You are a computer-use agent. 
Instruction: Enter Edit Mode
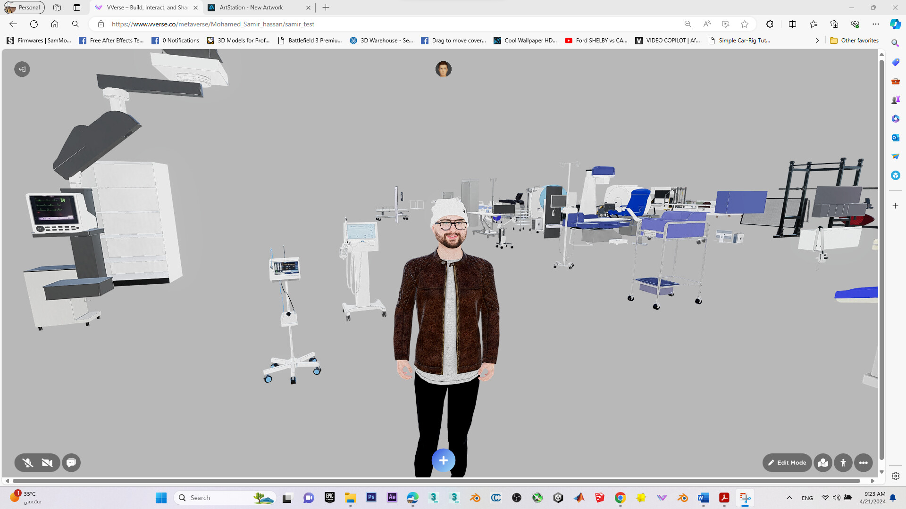(x=787, y=463)
